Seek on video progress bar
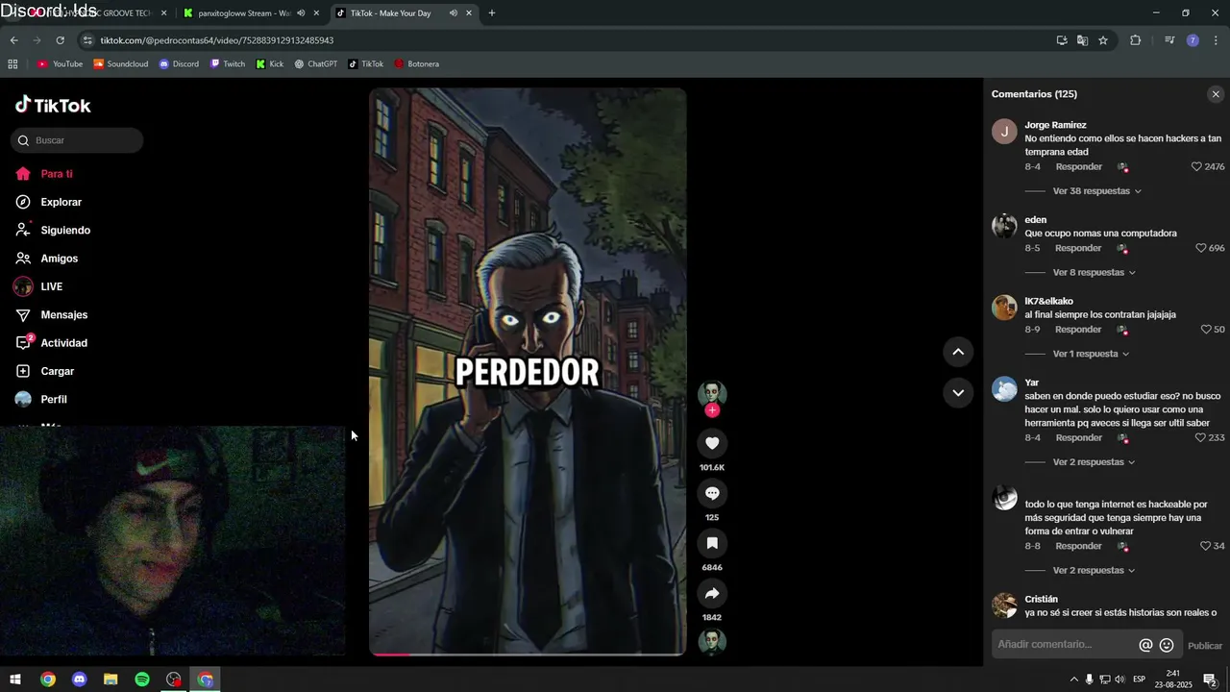Viewport: 1230px width, 692px height. [528, 655]
